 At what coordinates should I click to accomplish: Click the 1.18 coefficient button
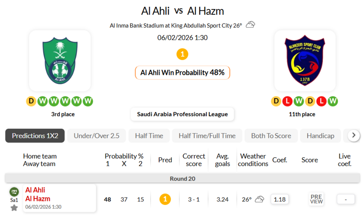tap(280, 199)
